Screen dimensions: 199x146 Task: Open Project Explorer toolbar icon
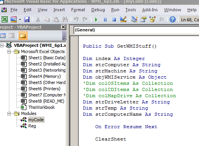point(134,19)
